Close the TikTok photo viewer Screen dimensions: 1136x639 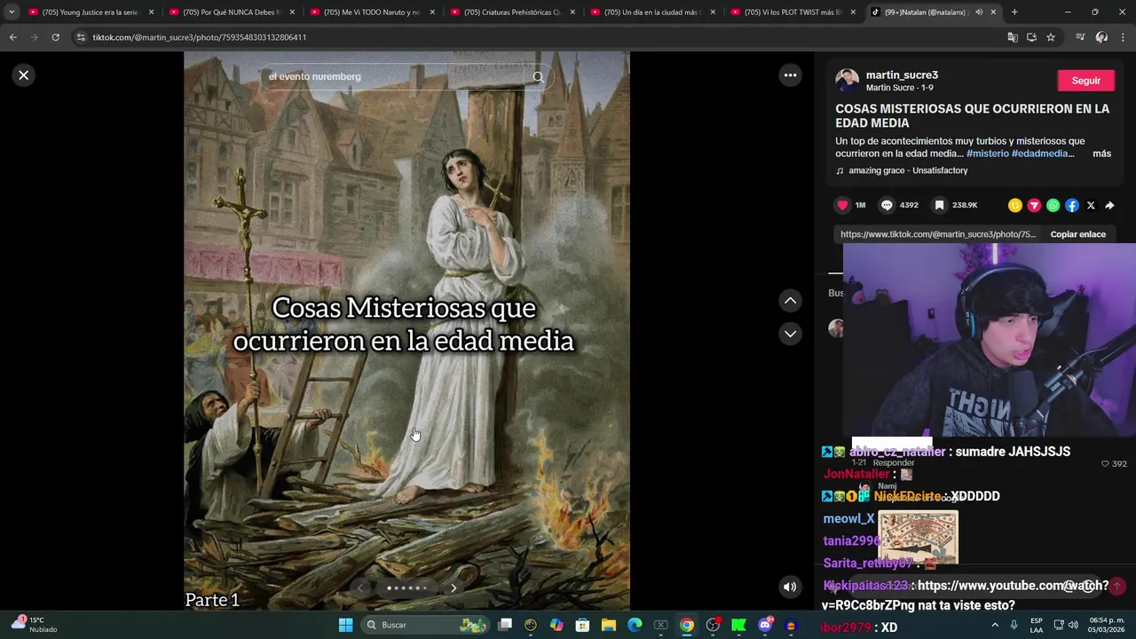tap(24, 75)
